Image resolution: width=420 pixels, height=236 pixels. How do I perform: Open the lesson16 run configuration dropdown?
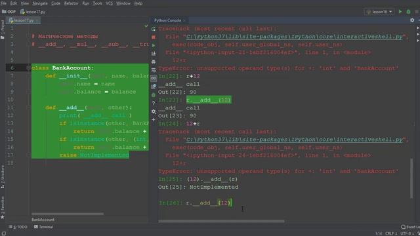coord(379,12)
